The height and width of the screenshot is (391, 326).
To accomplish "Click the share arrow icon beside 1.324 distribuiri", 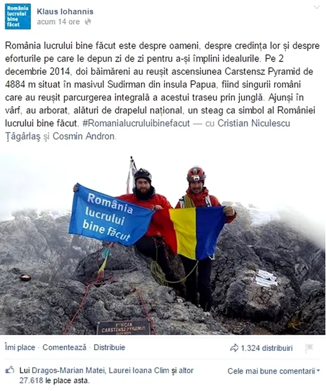I will point(234,348).
